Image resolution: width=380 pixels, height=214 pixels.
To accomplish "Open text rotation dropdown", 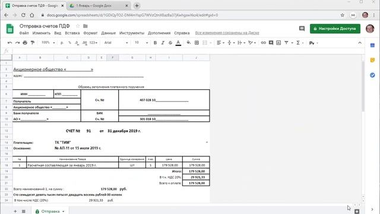I will pos(252,43).
